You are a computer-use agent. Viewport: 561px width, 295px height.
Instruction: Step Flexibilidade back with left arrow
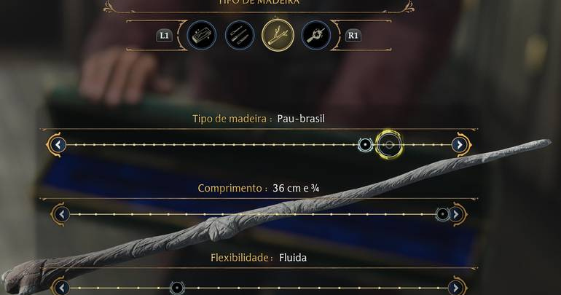pos(62,288)
